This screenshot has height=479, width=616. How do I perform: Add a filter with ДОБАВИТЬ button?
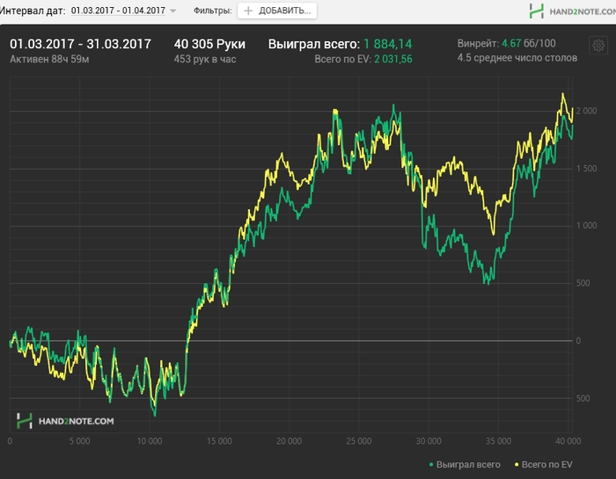tap(277, 11)
